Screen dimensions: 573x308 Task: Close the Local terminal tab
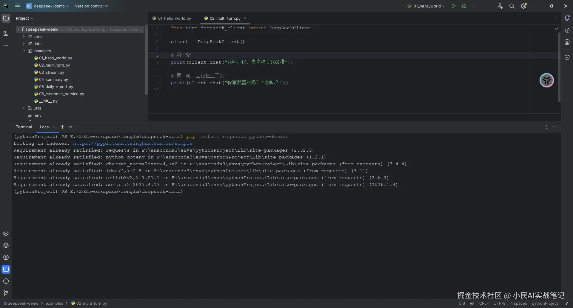pos(54,127)
